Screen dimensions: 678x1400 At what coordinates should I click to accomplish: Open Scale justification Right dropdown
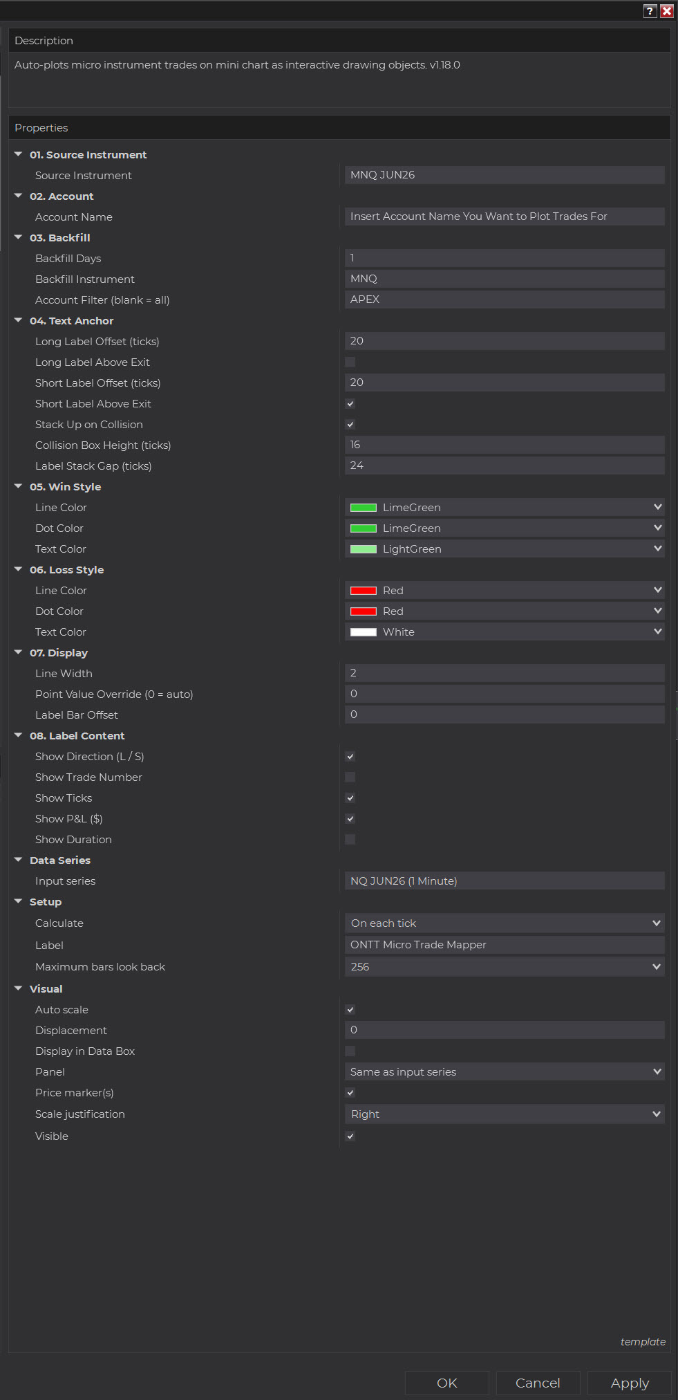[505, 1114]
